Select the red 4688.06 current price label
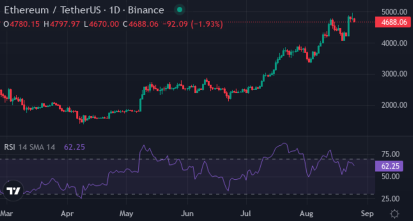The height and width of the screenshot is (221, 413). (393, 22)
